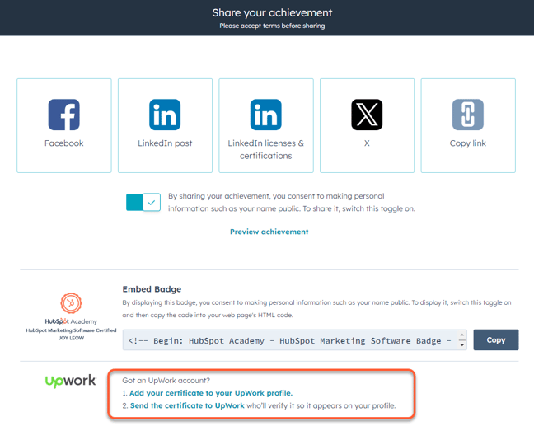The width and height of the screenshot is (534, 426).
Task: Click the Copy link chain icon
Action: coord(468,115)
